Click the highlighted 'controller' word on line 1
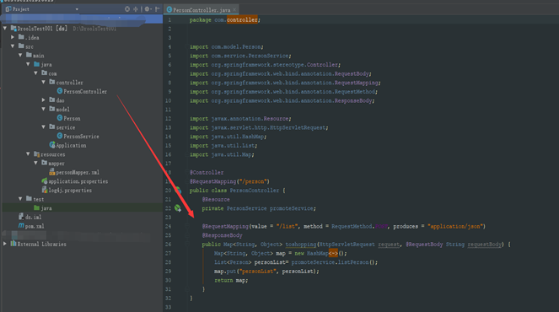 pos(242,20)
